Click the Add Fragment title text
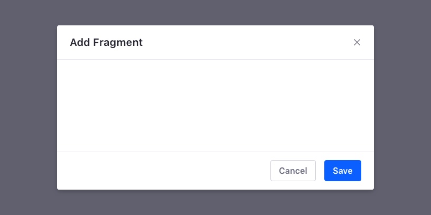 click(x=106, y=42)
